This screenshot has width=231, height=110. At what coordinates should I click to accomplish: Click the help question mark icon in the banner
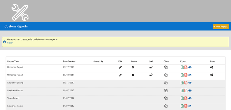tap(4, 42)
